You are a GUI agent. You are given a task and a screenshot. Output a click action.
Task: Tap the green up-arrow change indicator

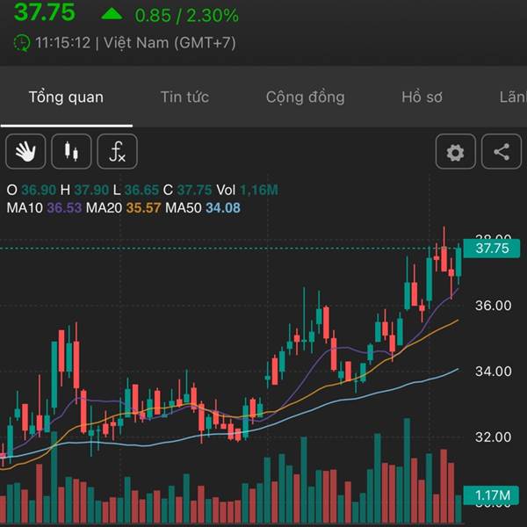112,14
